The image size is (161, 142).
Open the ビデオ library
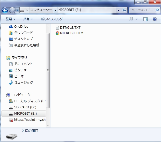tap(19, 76)
